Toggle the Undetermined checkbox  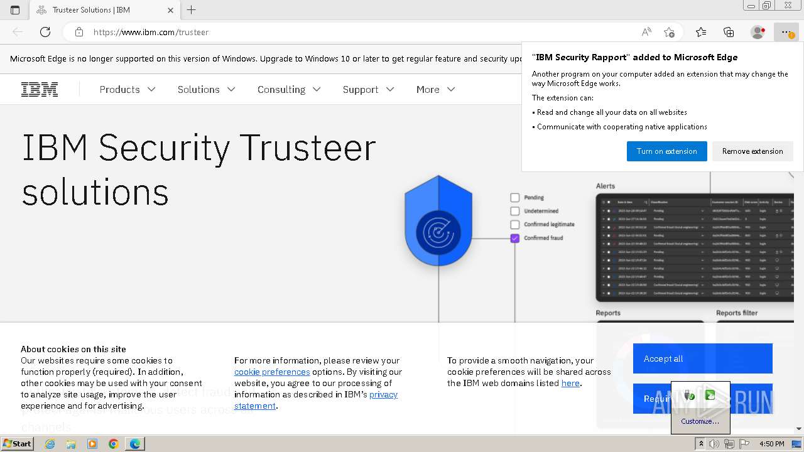click(x=515, y=211)
